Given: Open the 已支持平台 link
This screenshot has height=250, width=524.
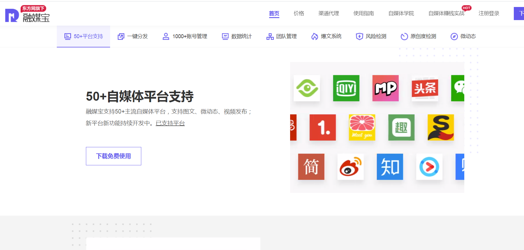Looking at the screenshot, I should pos(170,123).
